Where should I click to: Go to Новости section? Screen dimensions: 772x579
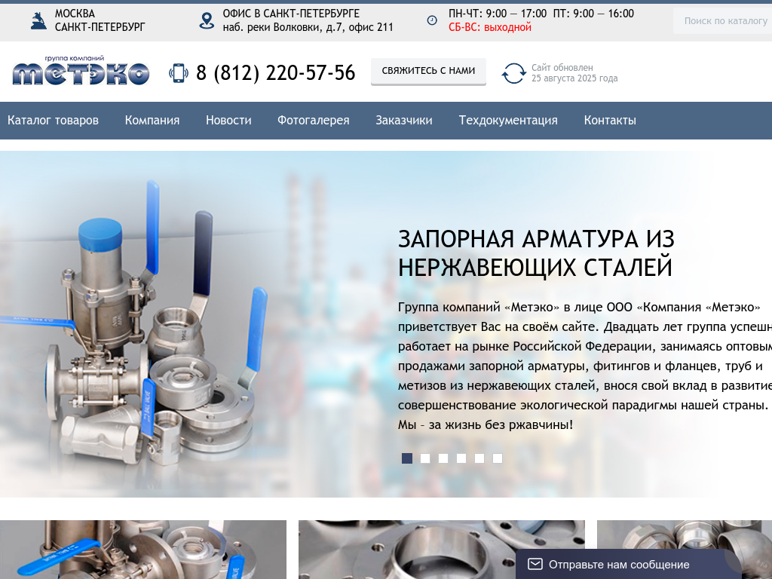pos(228,120)
